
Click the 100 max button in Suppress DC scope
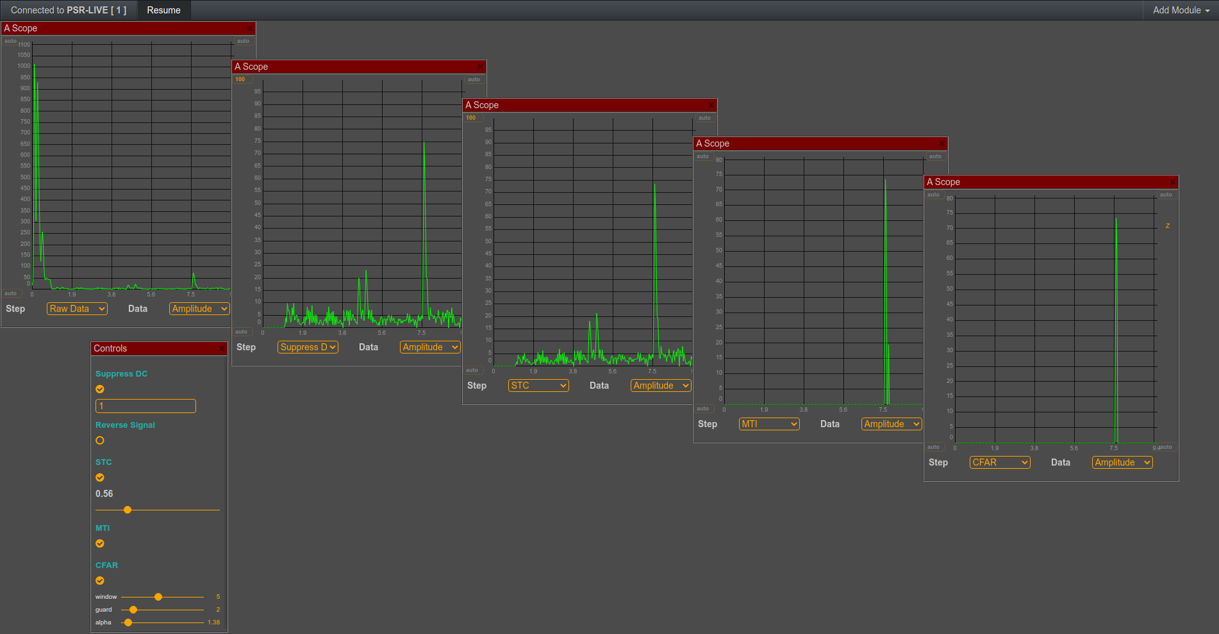tap(240, 79)
